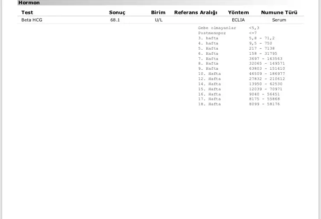The height and width of the screenshot is (219, 321).
Task: Select the Birim column header
Action: pyautogui.click(x=158, y=12)
